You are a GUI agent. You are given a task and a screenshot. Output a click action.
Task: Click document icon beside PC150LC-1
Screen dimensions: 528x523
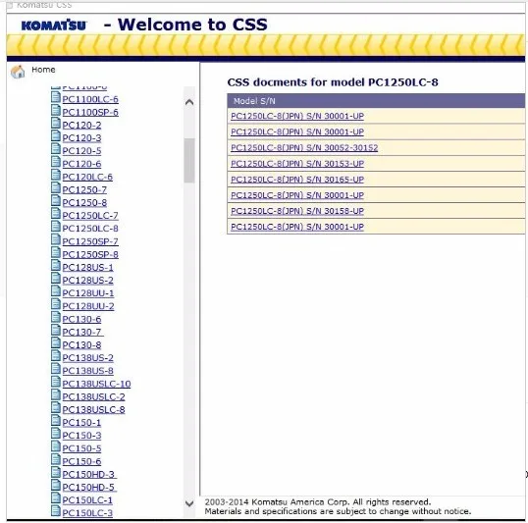(56, 498)
